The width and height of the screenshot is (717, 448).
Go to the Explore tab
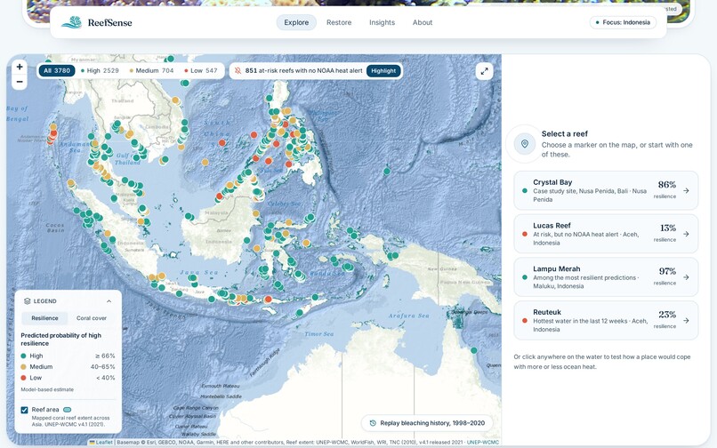coord(296,22)
